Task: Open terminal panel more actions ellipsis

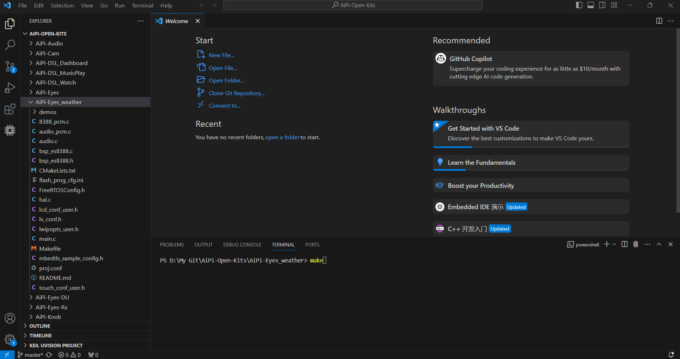Action: (x=647, y=244)
